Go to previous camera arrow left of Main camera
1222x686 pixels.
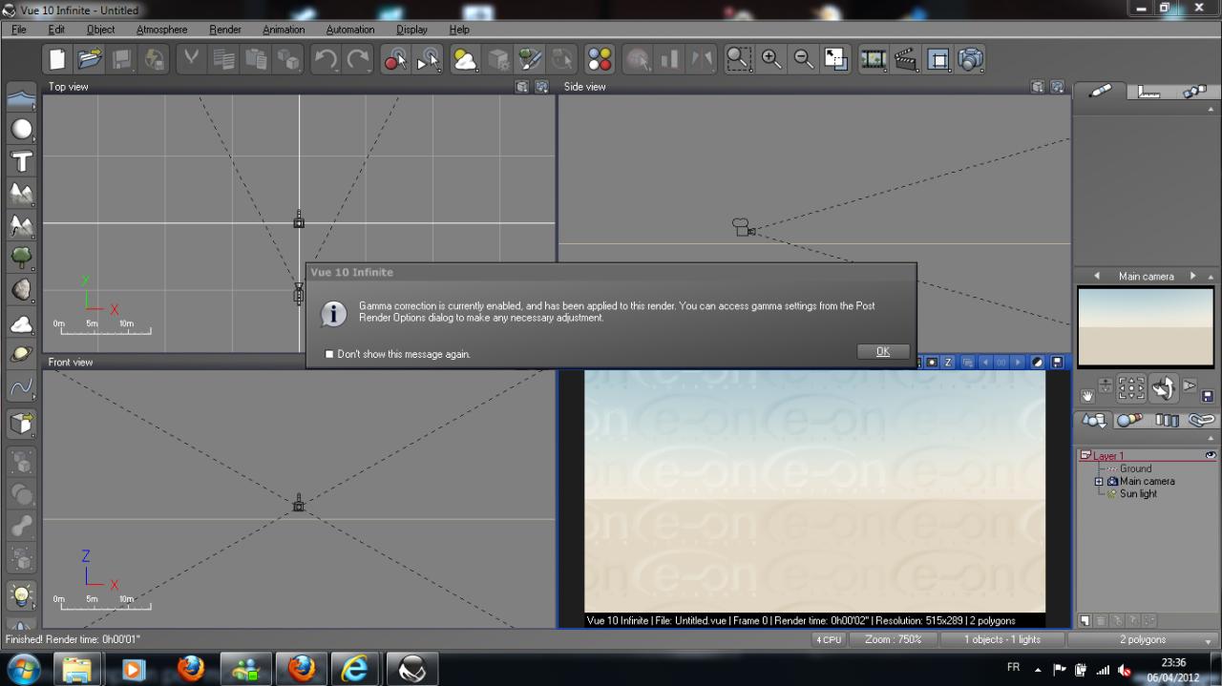1096,276
